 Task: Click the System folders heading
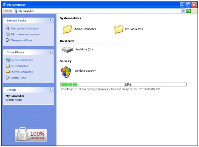(70, 18)
